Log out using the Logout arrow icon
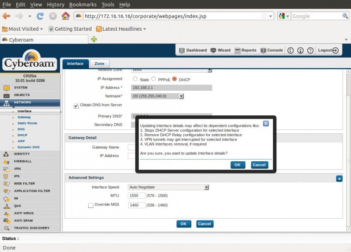The image size is (351, 252). click(335, 50)
